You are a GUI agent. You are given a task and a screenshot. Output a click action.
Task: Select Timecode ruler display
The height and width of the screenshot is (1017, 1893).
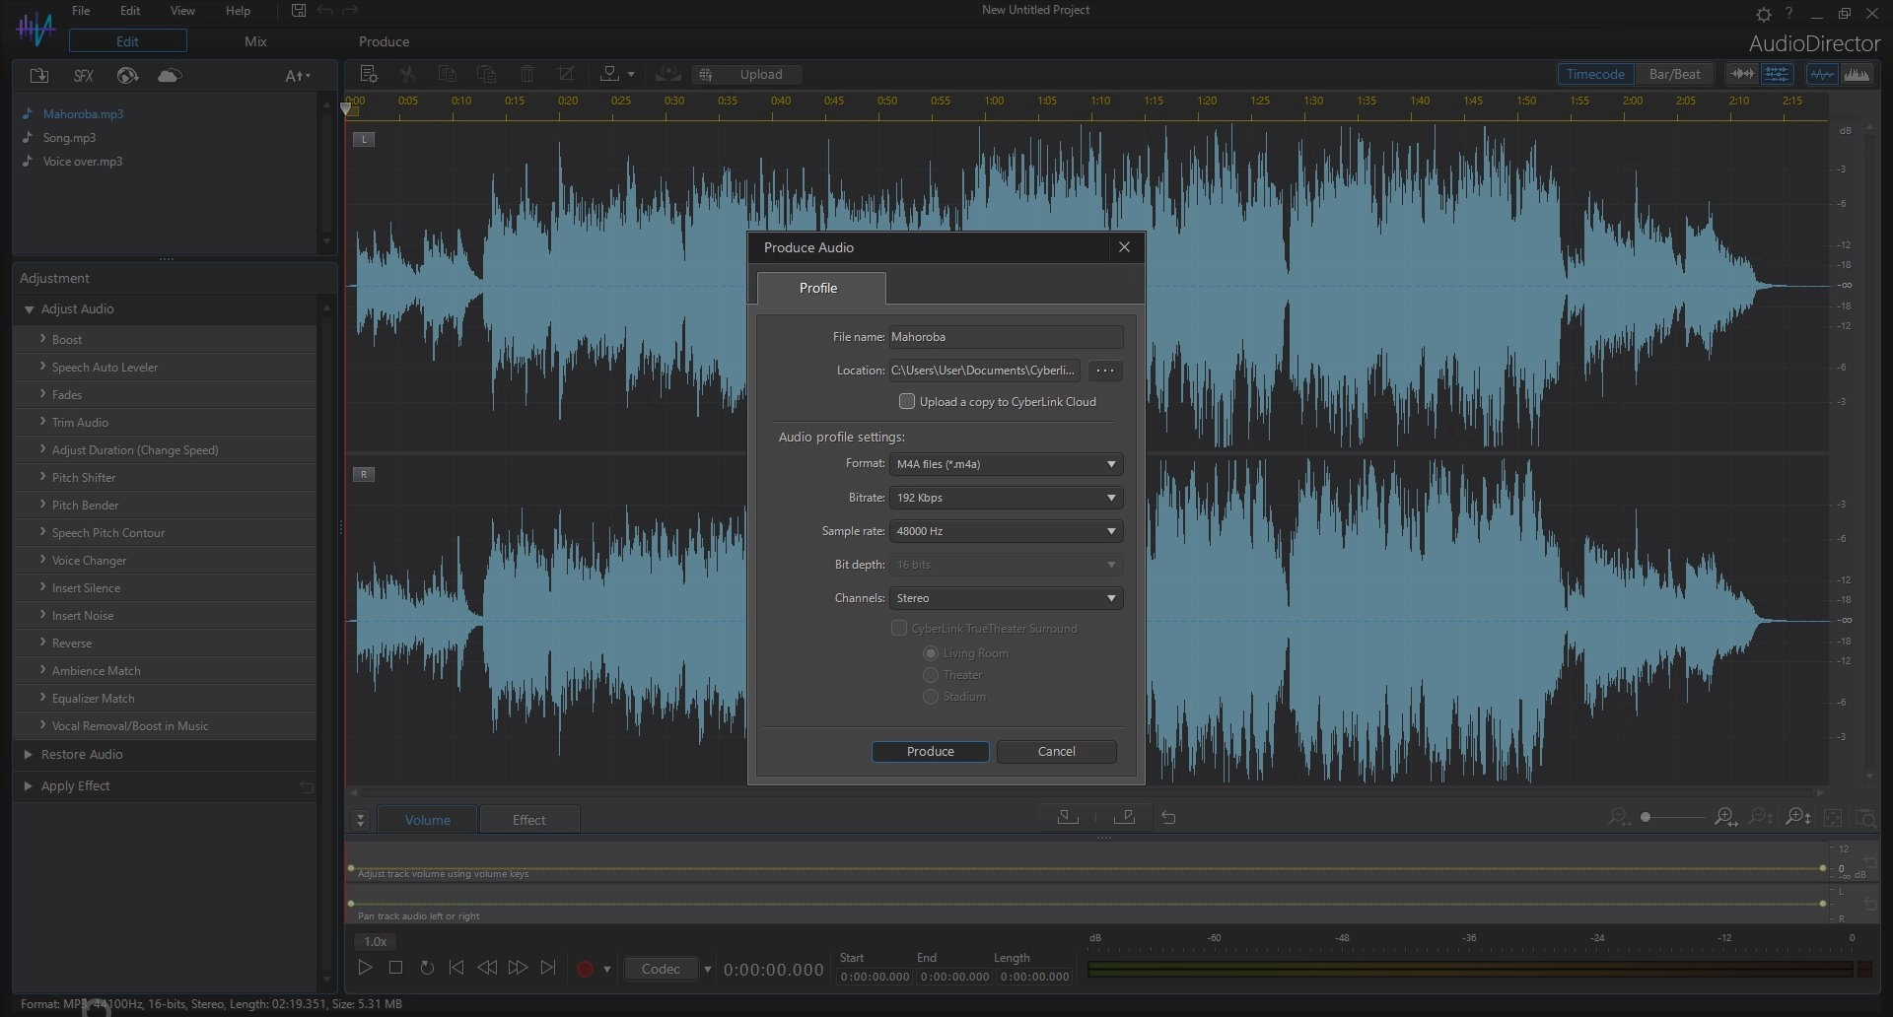(x=1595, y=74)
